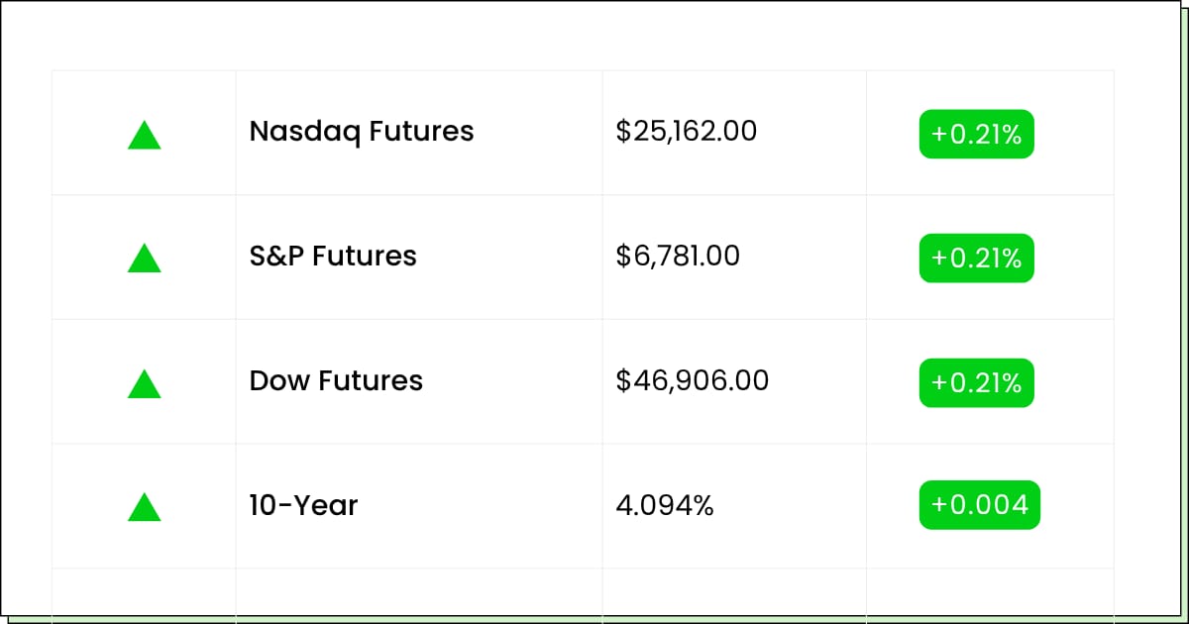Click the green up arrow beside S&P Futures

point(145,259)
